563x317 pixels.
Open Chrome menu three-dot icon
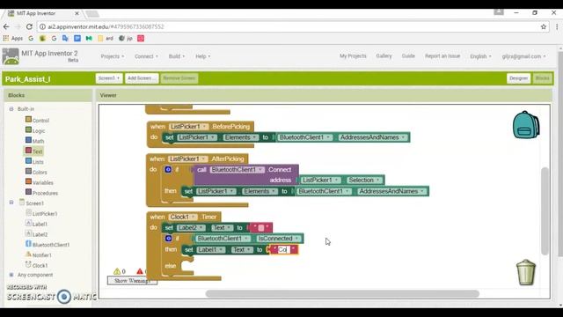(x=557, y=26)
